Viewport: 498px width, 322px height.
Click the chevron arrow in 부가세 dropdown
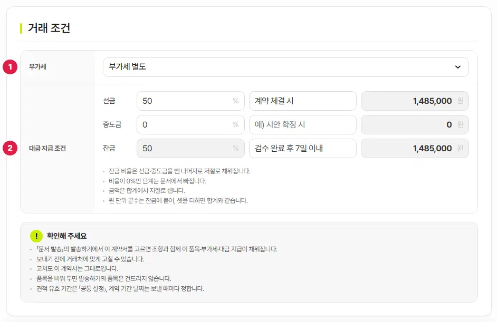(458, 67)
